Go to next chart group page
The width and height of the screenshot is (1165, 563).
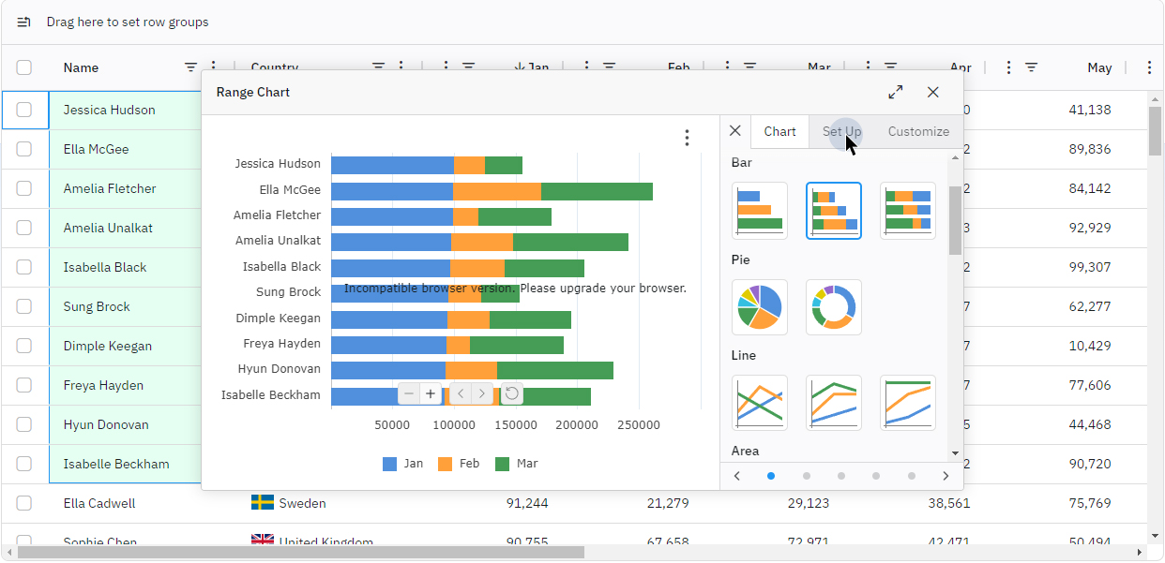pyautogui.click(x=946, y=476)
